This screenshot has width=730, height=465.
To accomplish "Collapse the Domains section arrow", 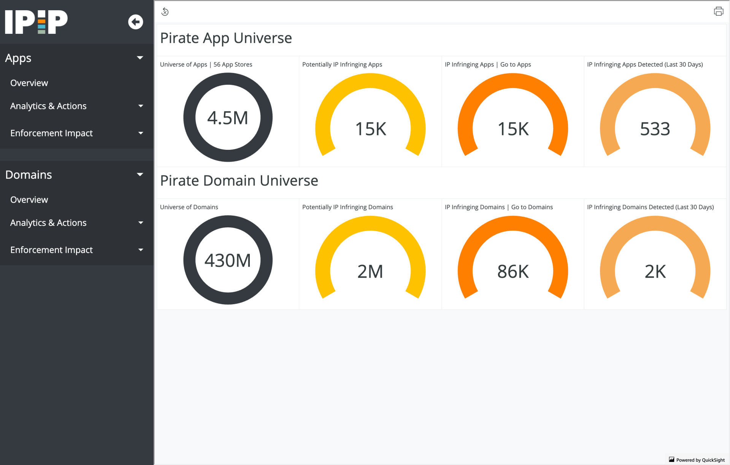I will pyautogui.click(x=140, y=175).
